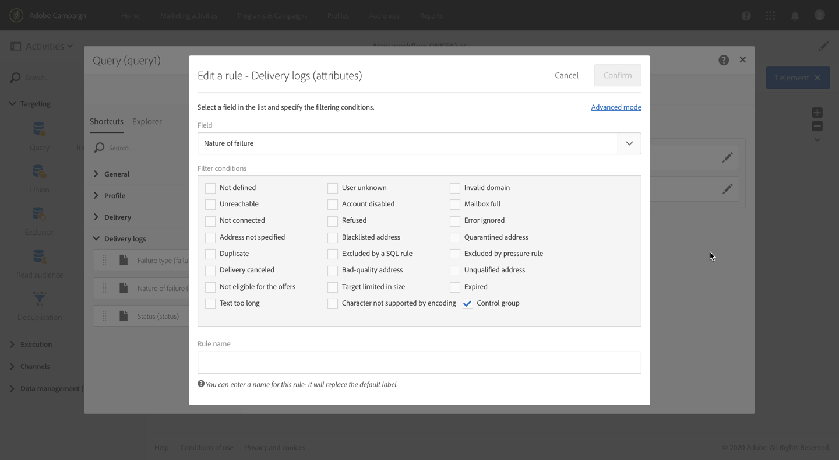Click the Read audience activity icon
The width and height of the screenshot is (839, 460).
click(x=39, y=257)
